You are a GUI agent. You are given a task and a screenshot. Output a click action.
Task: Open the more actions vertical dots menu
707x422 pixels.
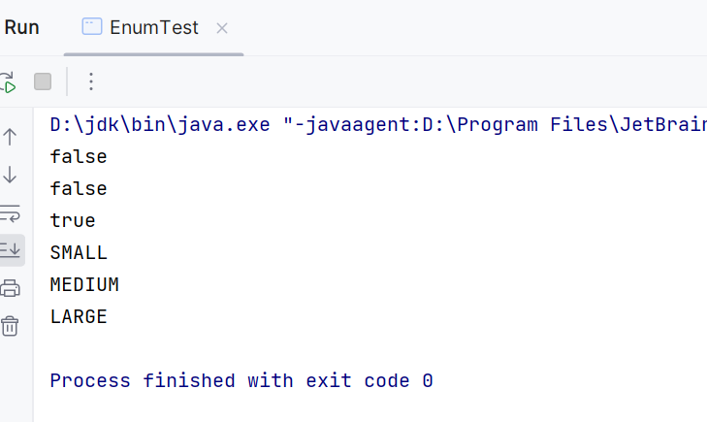91,82
